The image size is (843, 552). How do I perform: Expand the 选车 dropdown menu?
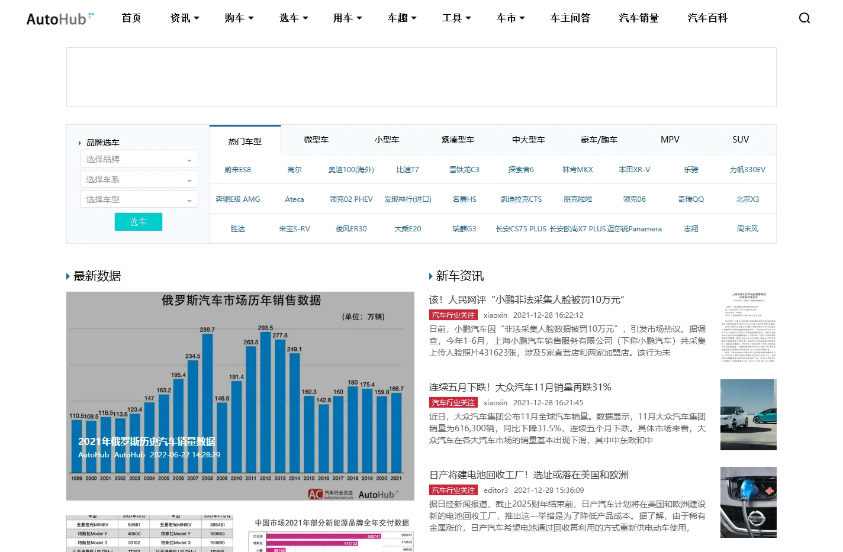point(294,18)
